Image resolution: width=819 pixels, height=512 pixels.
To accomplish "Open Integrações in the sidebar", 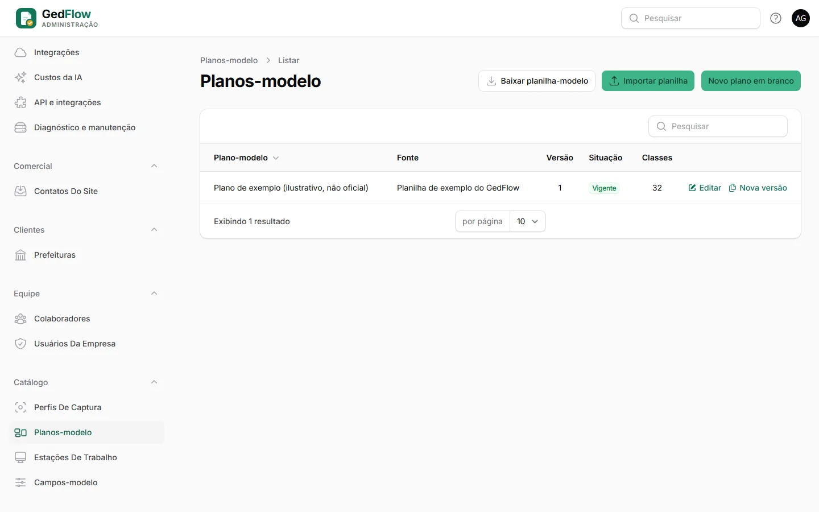I will (86, 52).
